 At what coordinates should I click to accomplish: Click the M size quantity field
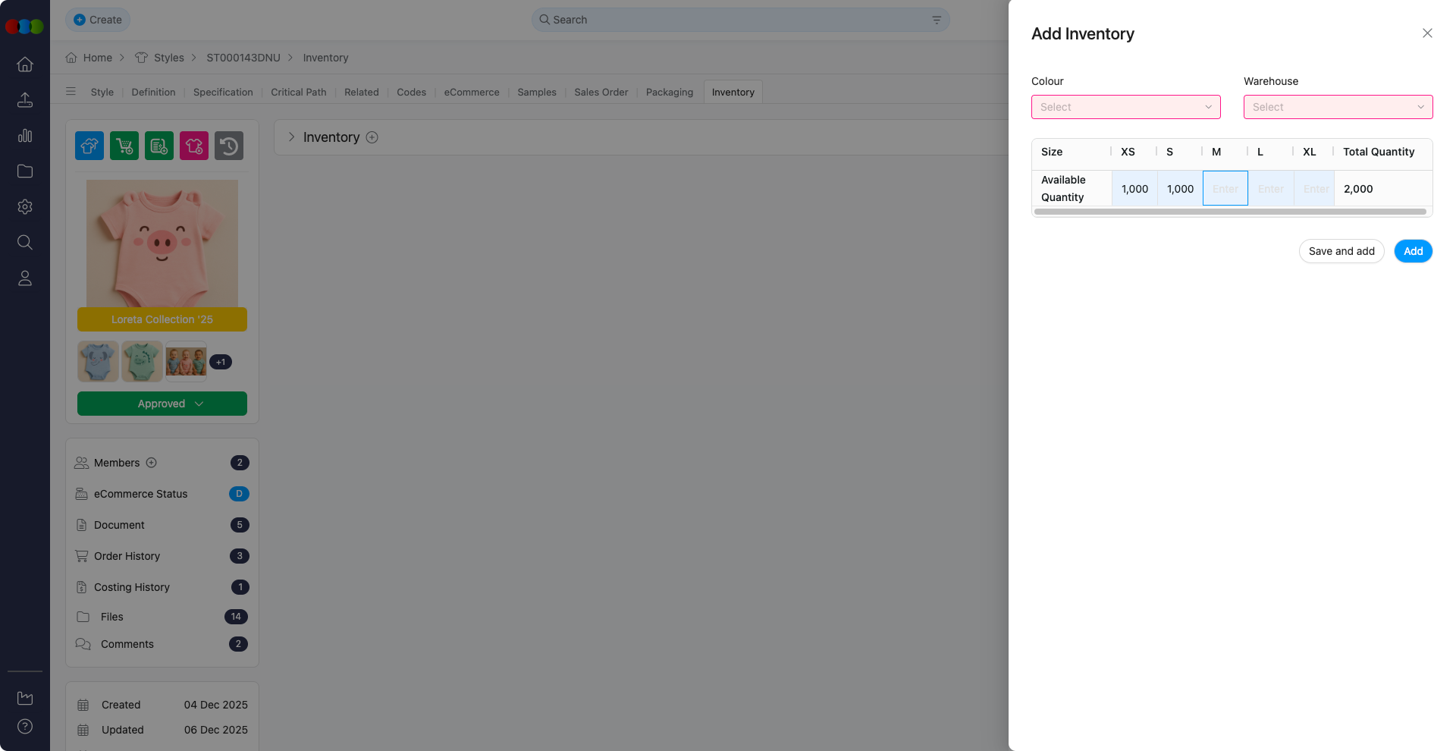(1225, 189)
